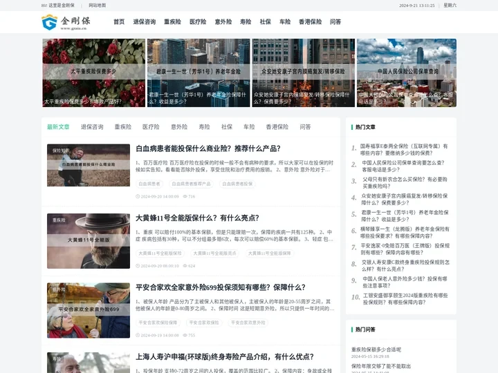
Task: Open hot article 3 父母只有新农合
Action: coord(405,182)
